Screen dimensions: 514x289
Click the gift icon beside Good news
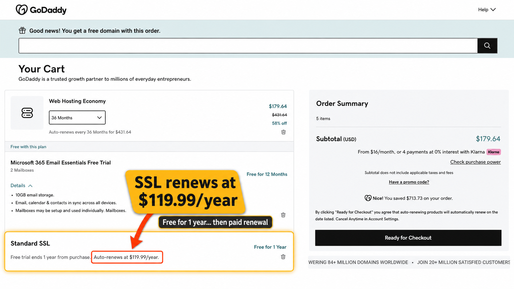point(22,30)
